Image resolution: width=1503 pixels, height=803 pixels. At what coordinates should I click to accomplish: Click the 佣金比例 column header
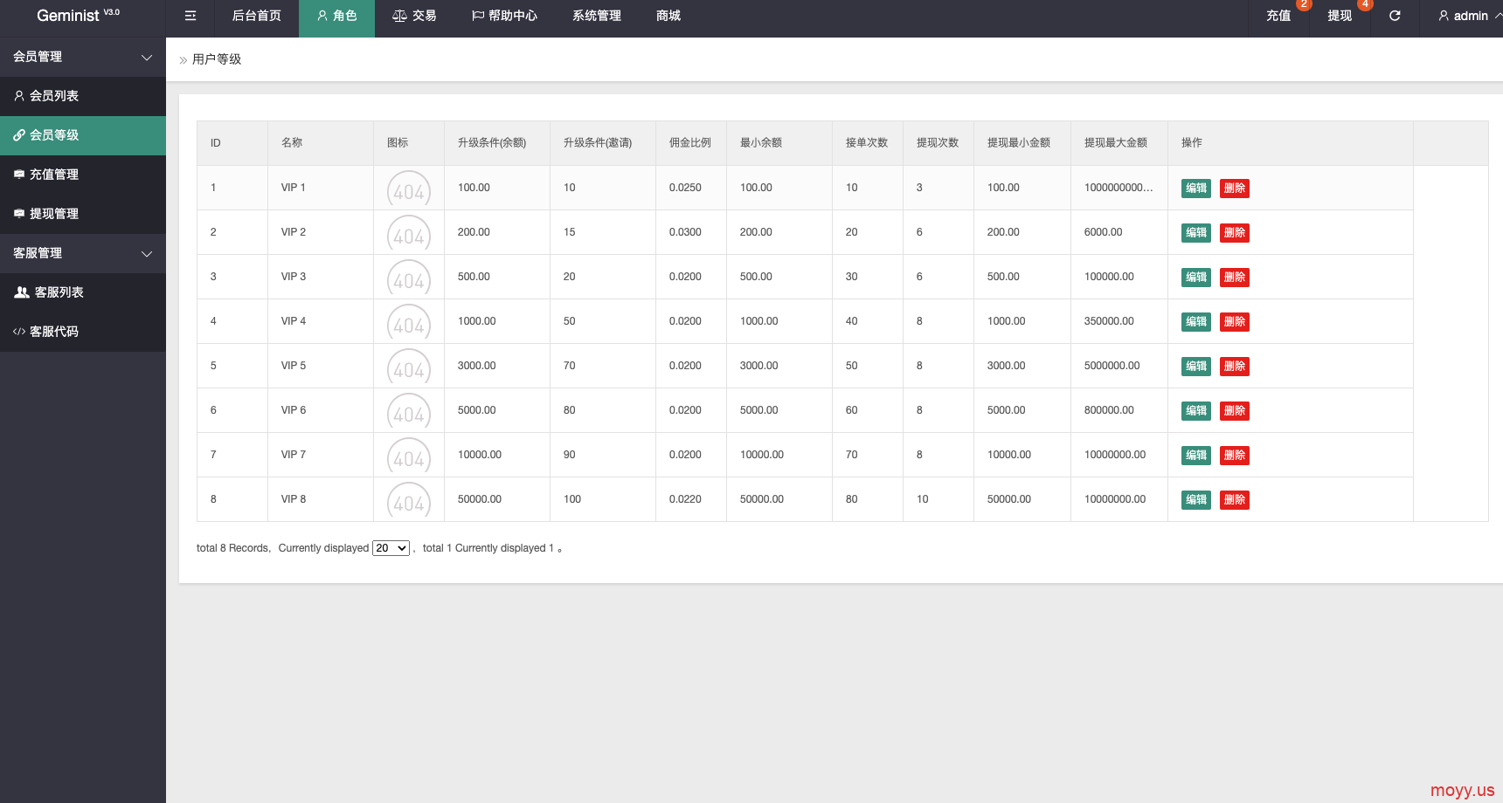[690, 143]
